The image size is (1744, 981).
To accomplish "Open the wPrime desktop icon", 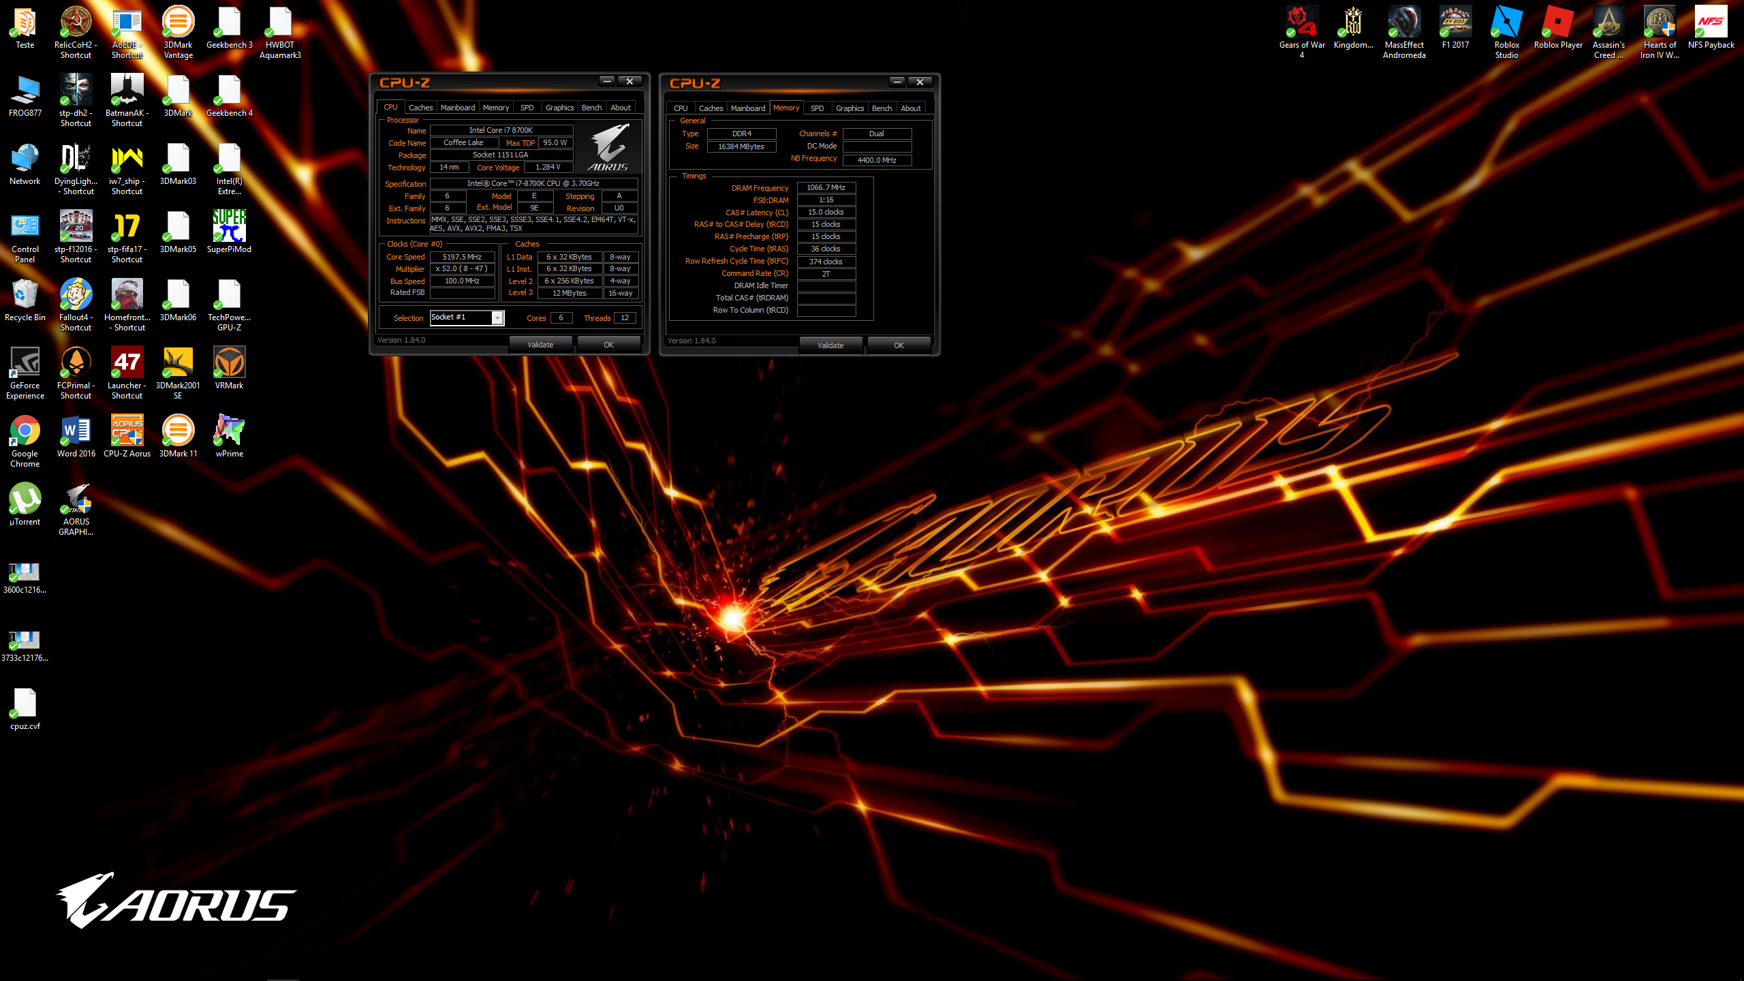I will (229, 436).
